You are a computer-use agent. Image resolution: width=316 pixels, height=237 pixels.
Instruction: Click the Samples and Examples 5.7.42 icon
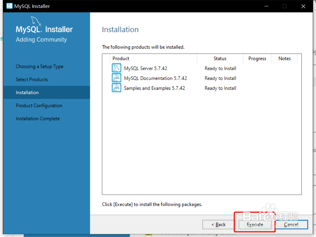point(116,88)
